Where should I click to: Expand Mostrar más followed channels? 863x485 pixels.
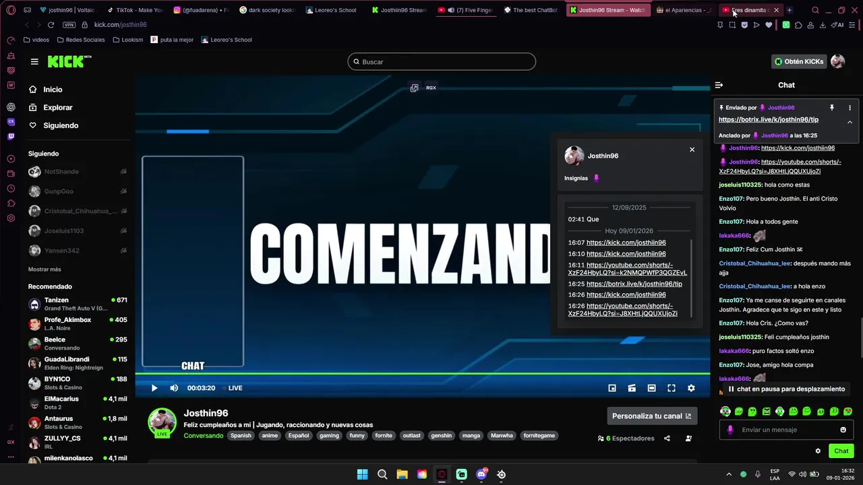44,269
